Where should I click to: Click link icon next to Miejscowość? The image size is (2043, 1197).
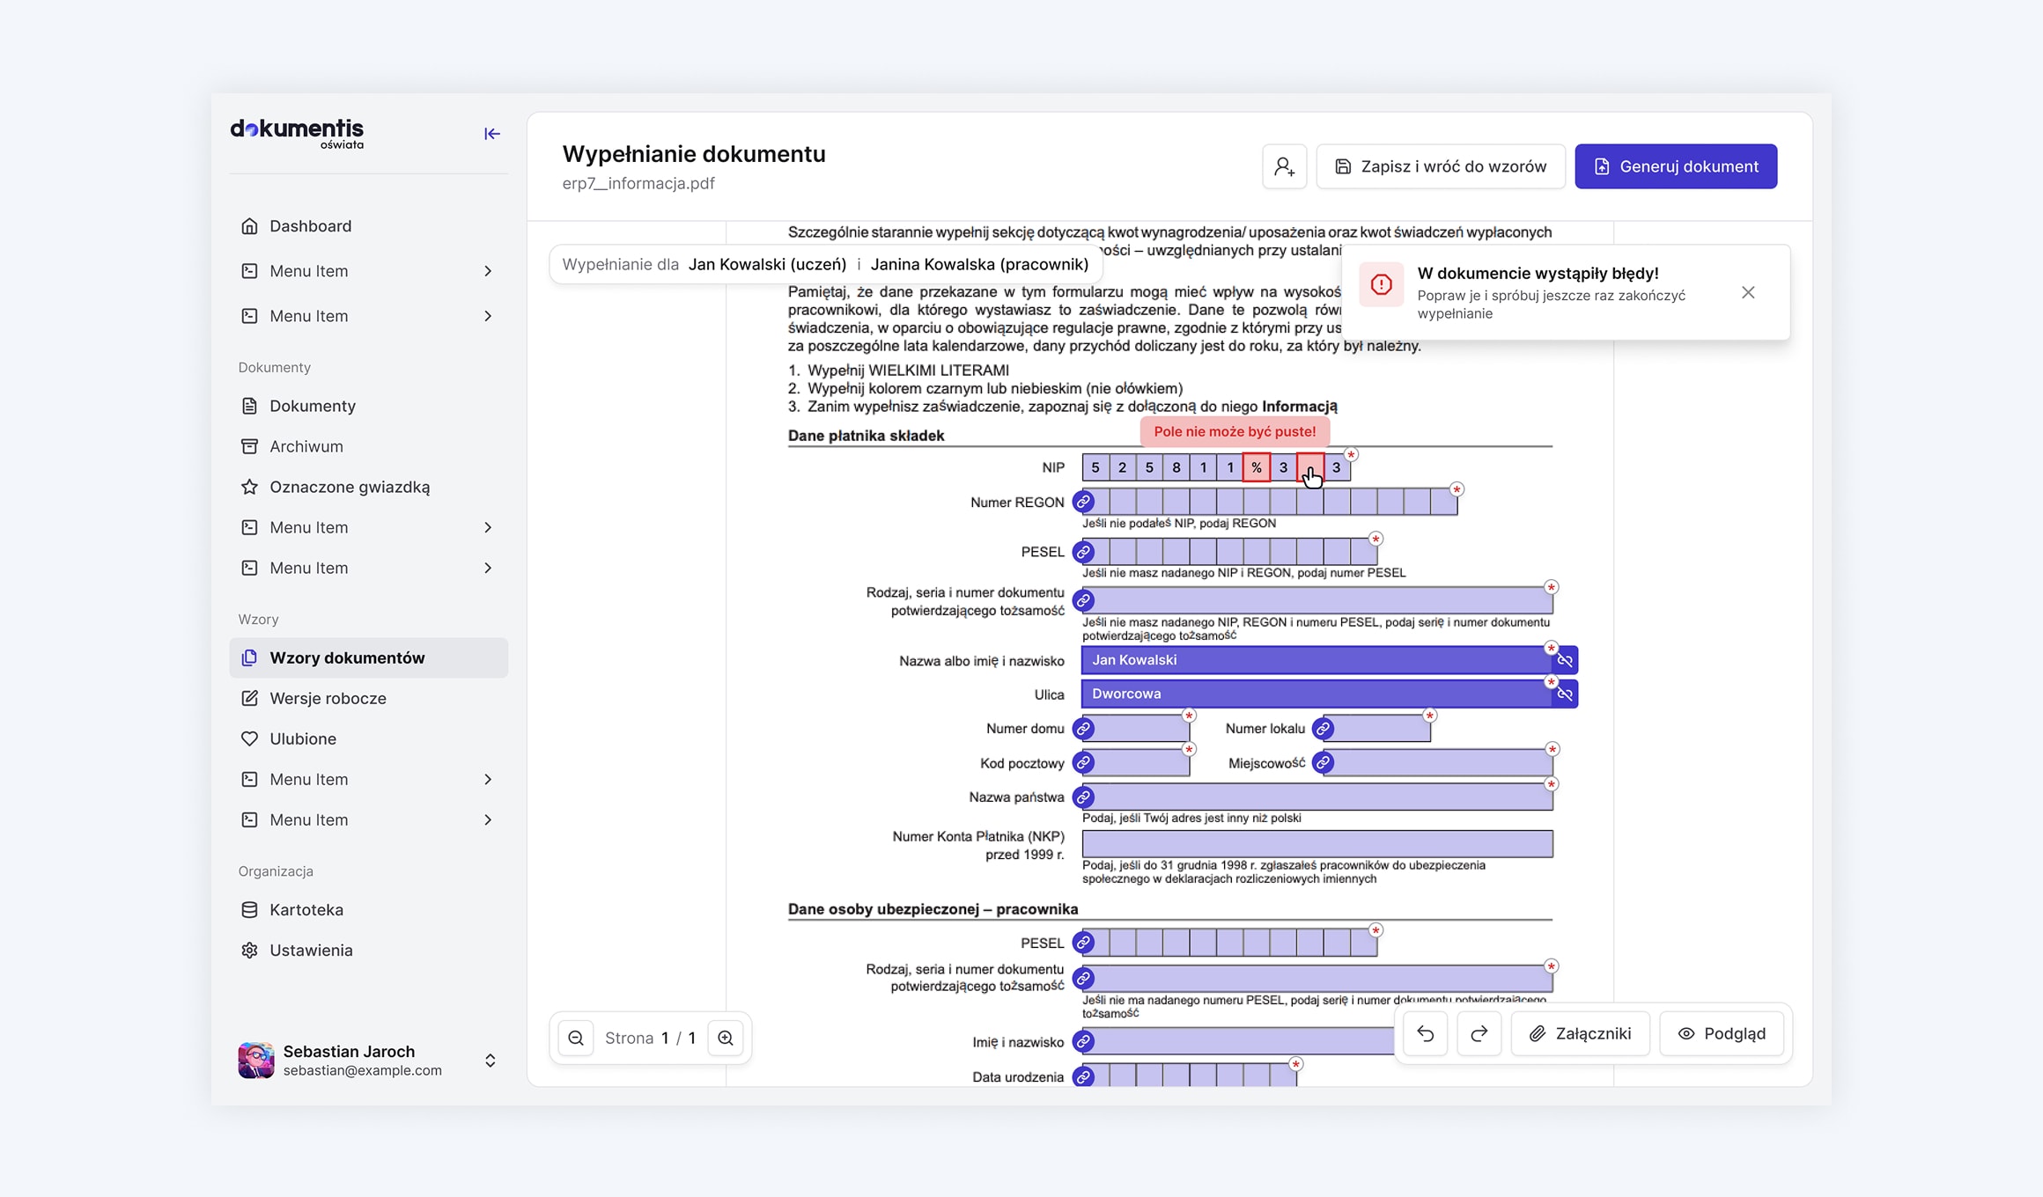[1323, 763]
